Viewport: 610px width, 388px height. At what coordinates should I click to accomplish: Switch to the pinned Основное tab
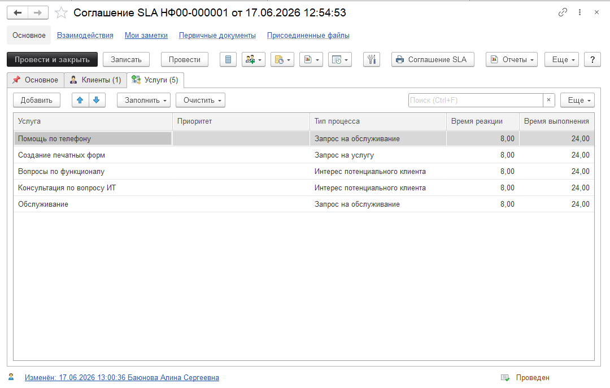36,80
